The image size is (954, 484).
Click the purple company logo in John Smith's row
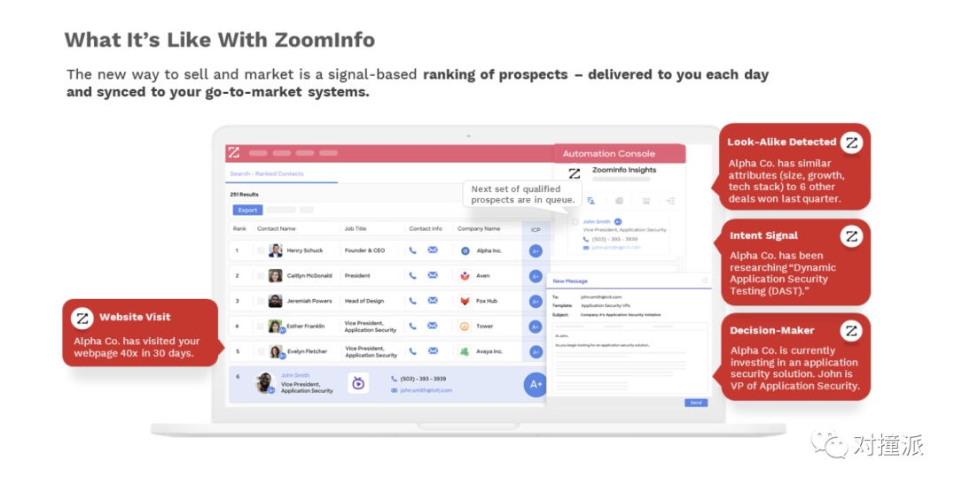point(358,383)
